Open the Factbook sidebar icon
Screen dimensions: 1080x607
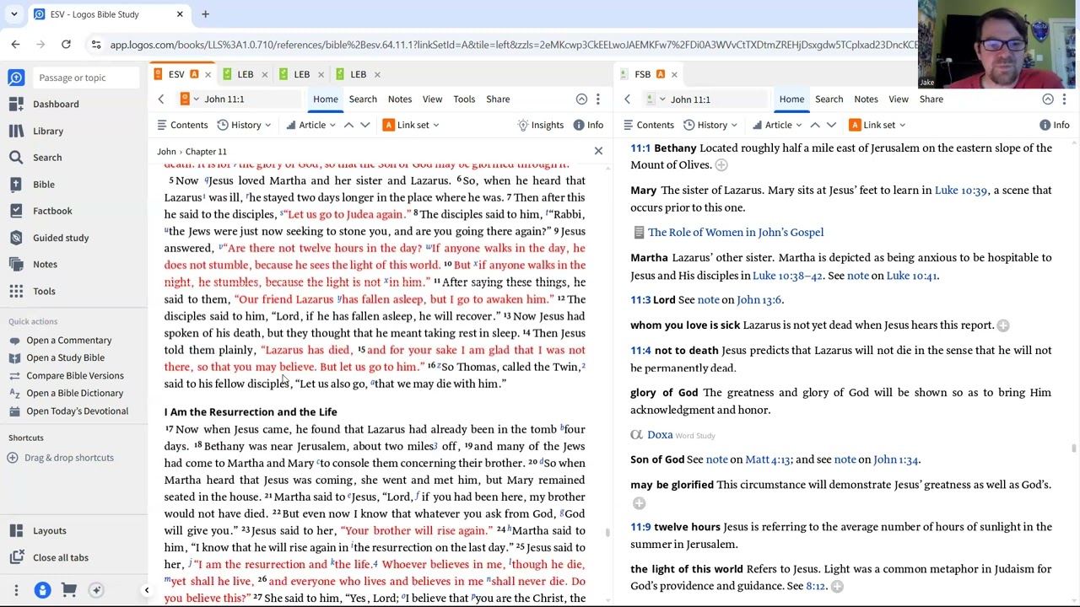click(x=16, y=211)
